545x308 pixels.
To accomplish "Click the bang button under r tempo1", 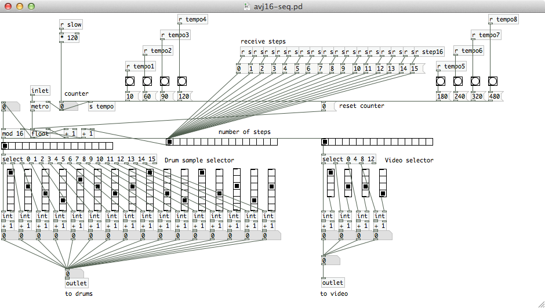I will click(130, 81).
